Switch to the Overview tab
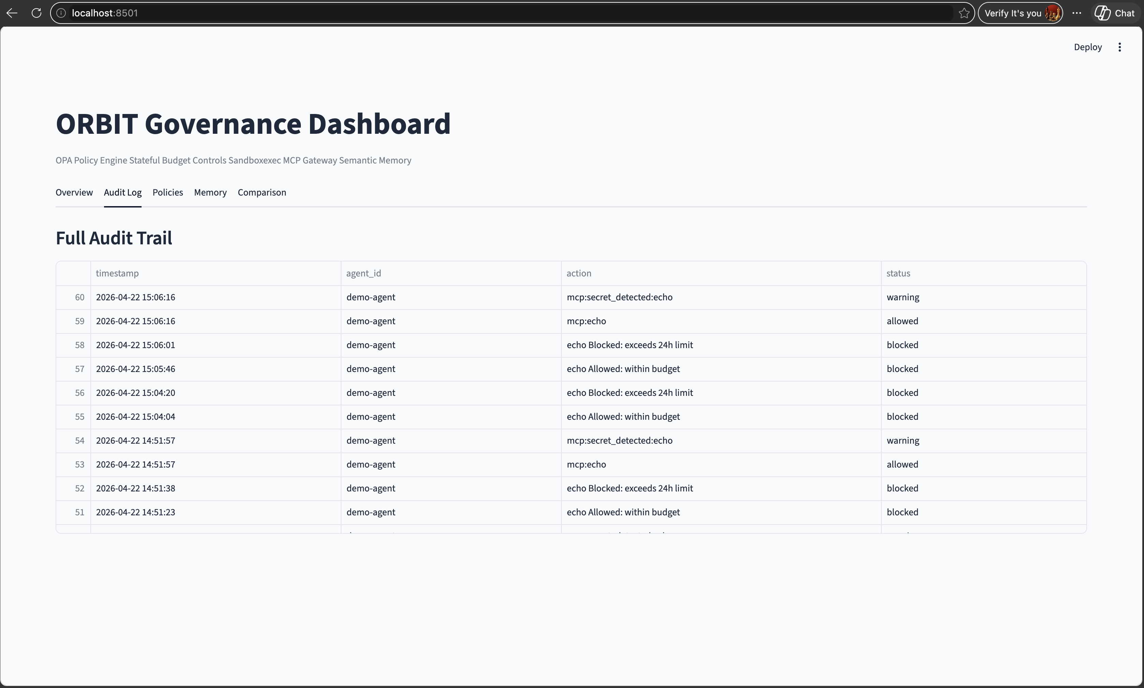This screenshot has height=688, width=1144. coord(74,192)
